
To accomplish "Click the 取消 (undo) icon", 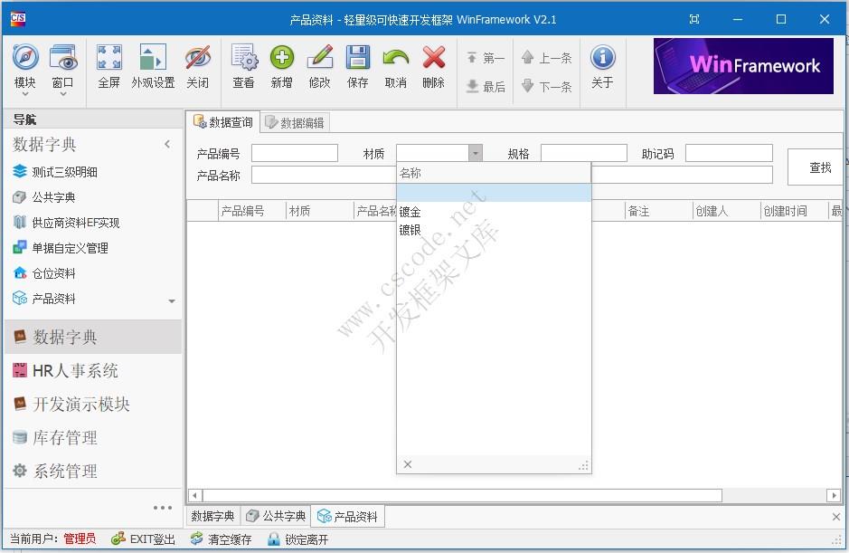I will pos(395,65).
